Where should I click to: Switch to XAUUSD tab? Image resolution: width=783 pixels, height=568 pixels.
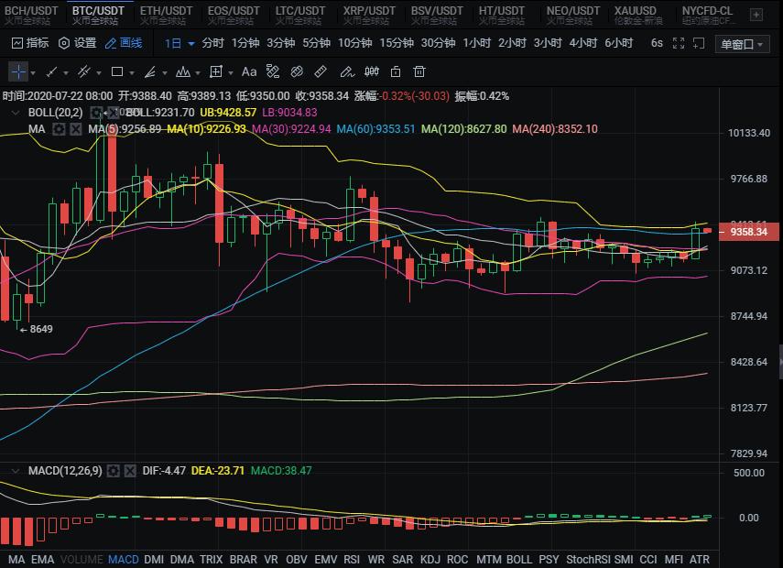point(638,15)
